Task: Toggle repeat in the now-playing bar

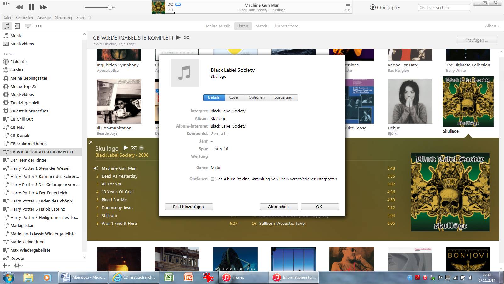Action: [178, 4]
